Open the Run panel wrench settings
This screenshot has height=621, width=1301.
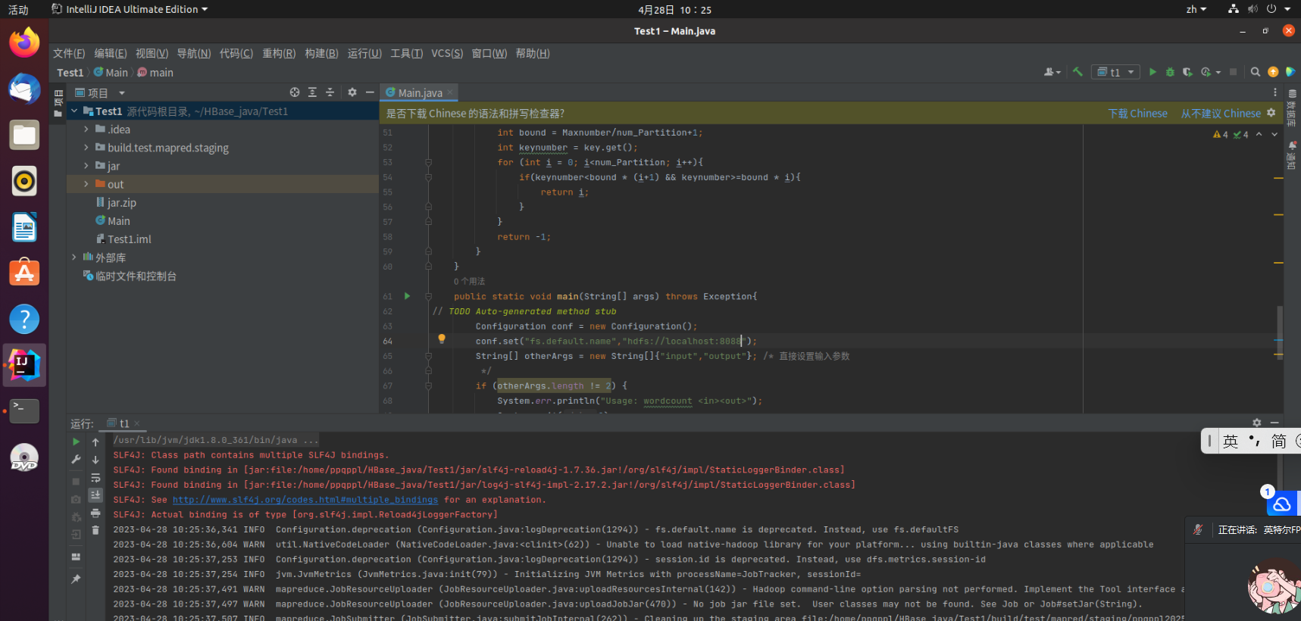coord(76,460)
